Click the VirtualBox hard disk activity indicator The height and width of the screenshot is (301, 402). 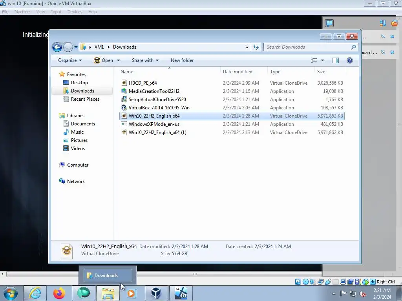click(x=298, y=282)
